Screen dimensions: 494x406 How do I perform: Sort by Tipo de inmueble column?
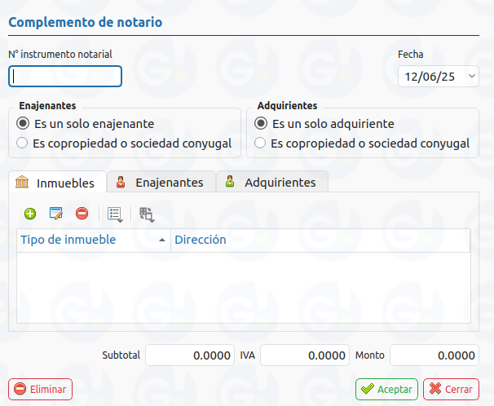tap(94, 240)
